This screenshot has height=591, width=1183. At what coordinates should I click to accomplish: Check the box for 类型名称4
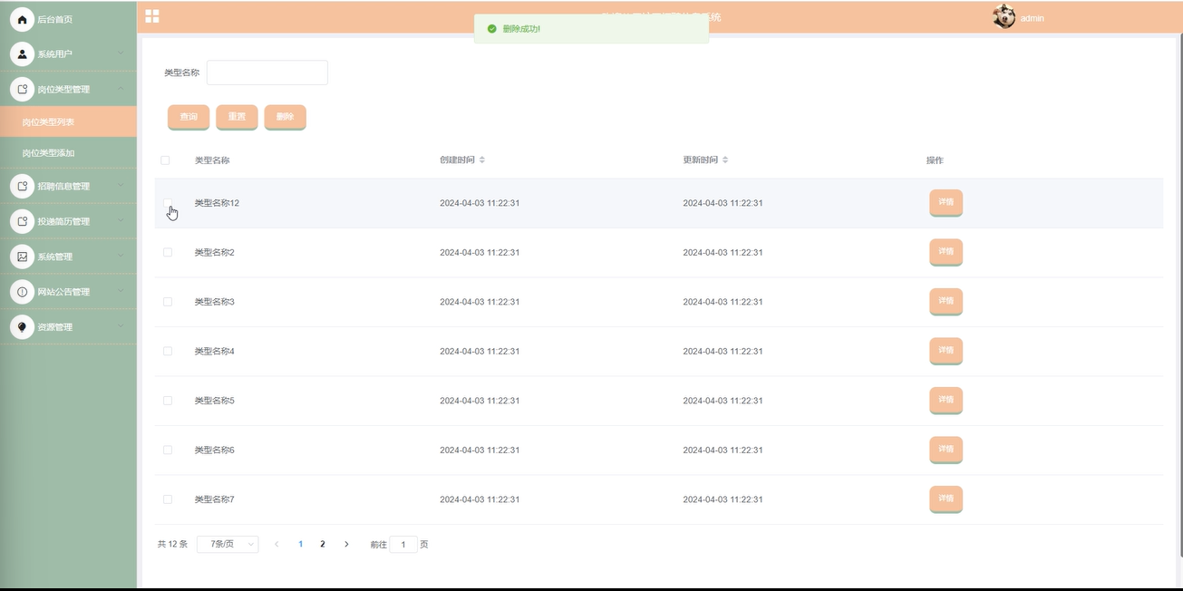point(168,351)
